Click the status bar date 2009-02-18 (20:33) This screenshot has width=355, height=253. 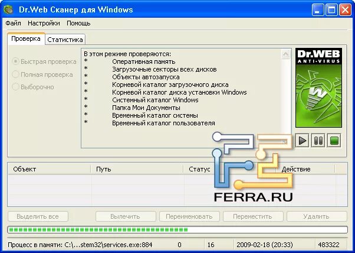coord(264,245)
